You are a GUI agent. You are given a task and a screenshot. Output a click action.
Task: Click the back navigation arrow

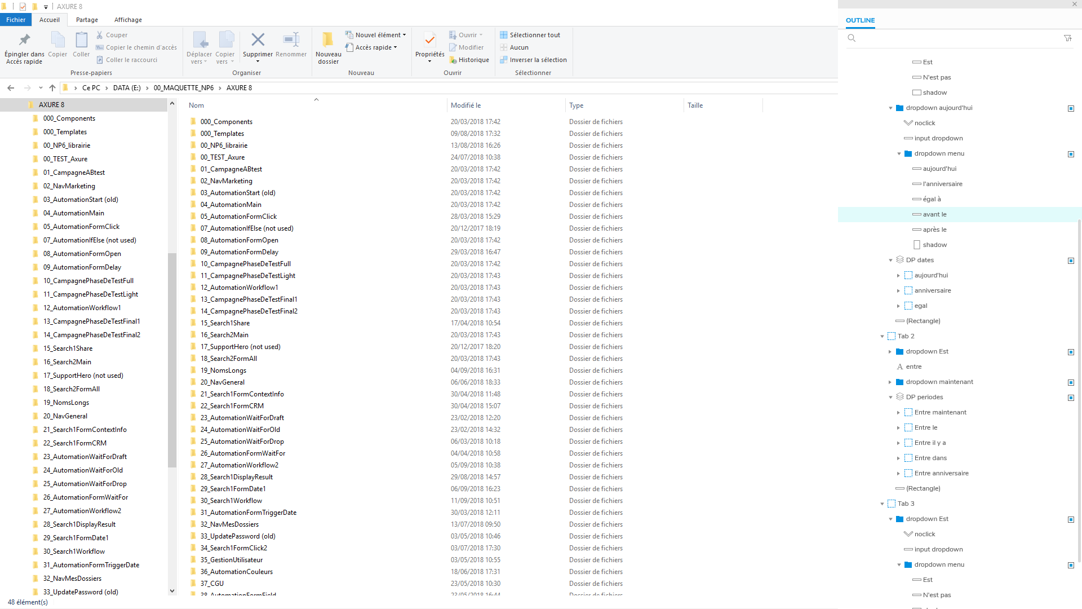point(11,88)
